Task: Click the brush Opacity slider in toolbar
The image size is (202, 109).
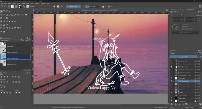Action: pyautogui.click(x=74, y=7)
